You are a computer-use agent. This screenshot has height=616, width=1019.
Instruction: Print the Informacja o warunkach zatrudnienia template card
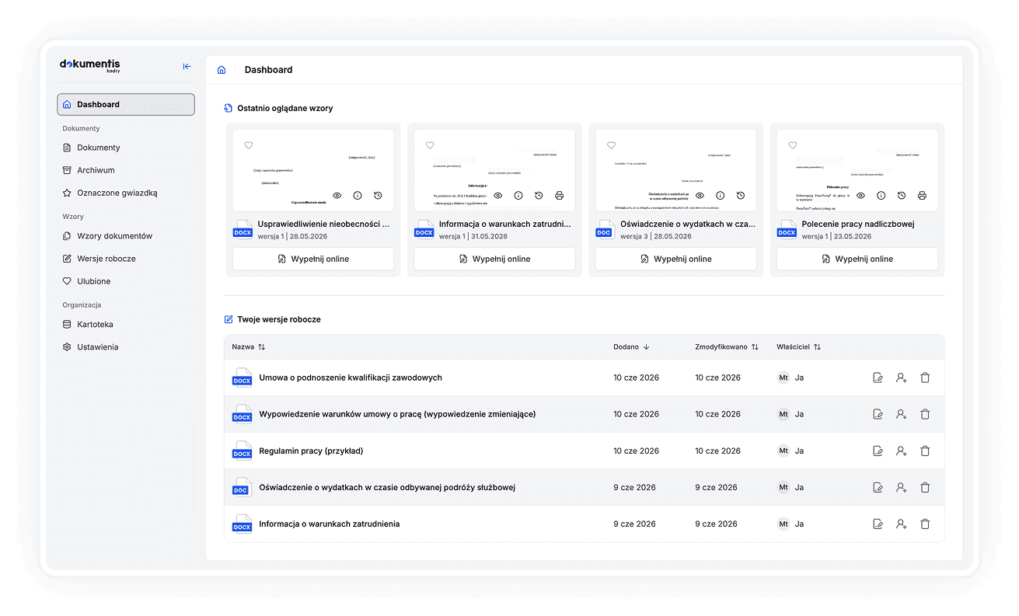[x=559, y=196]
